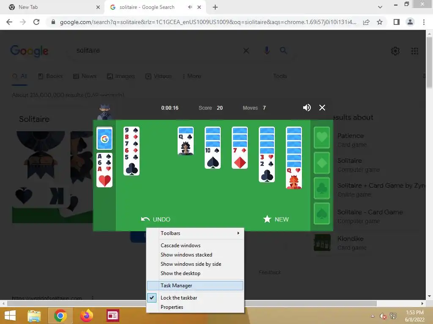Click the clubs foundation slot
The width and height of the screenshot is (433, 324).
[x=322, y=188]
